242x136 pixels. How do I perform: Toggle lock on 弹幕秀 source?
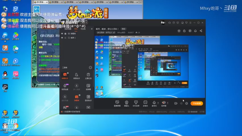(65, 34)
